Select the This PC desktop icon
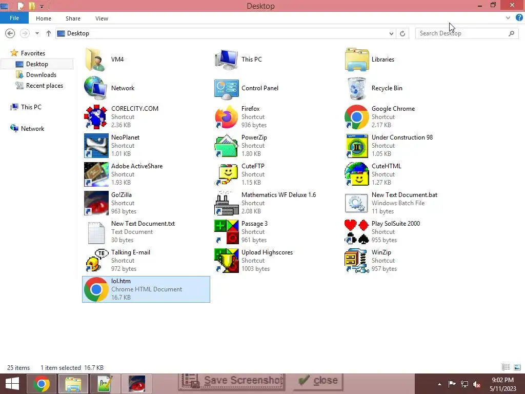 click(x=226, y=60)
